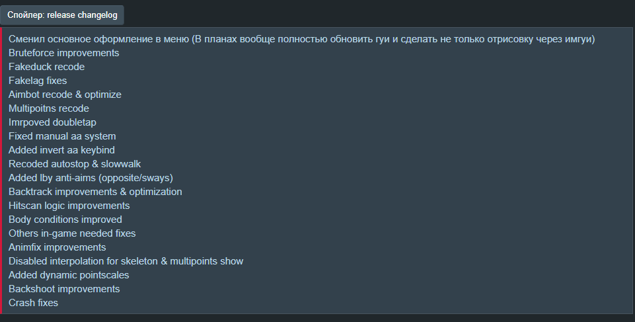The width and height of the screenshot is (635, 322).
Task: Click the Imrpoved doubletap line
Action: coord(52,122)
